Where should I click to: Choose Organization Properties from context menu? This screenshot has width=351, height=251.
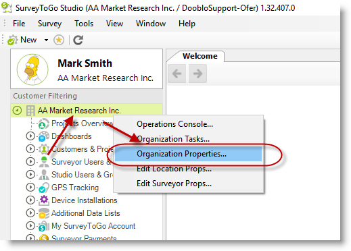tap(189, 154)
